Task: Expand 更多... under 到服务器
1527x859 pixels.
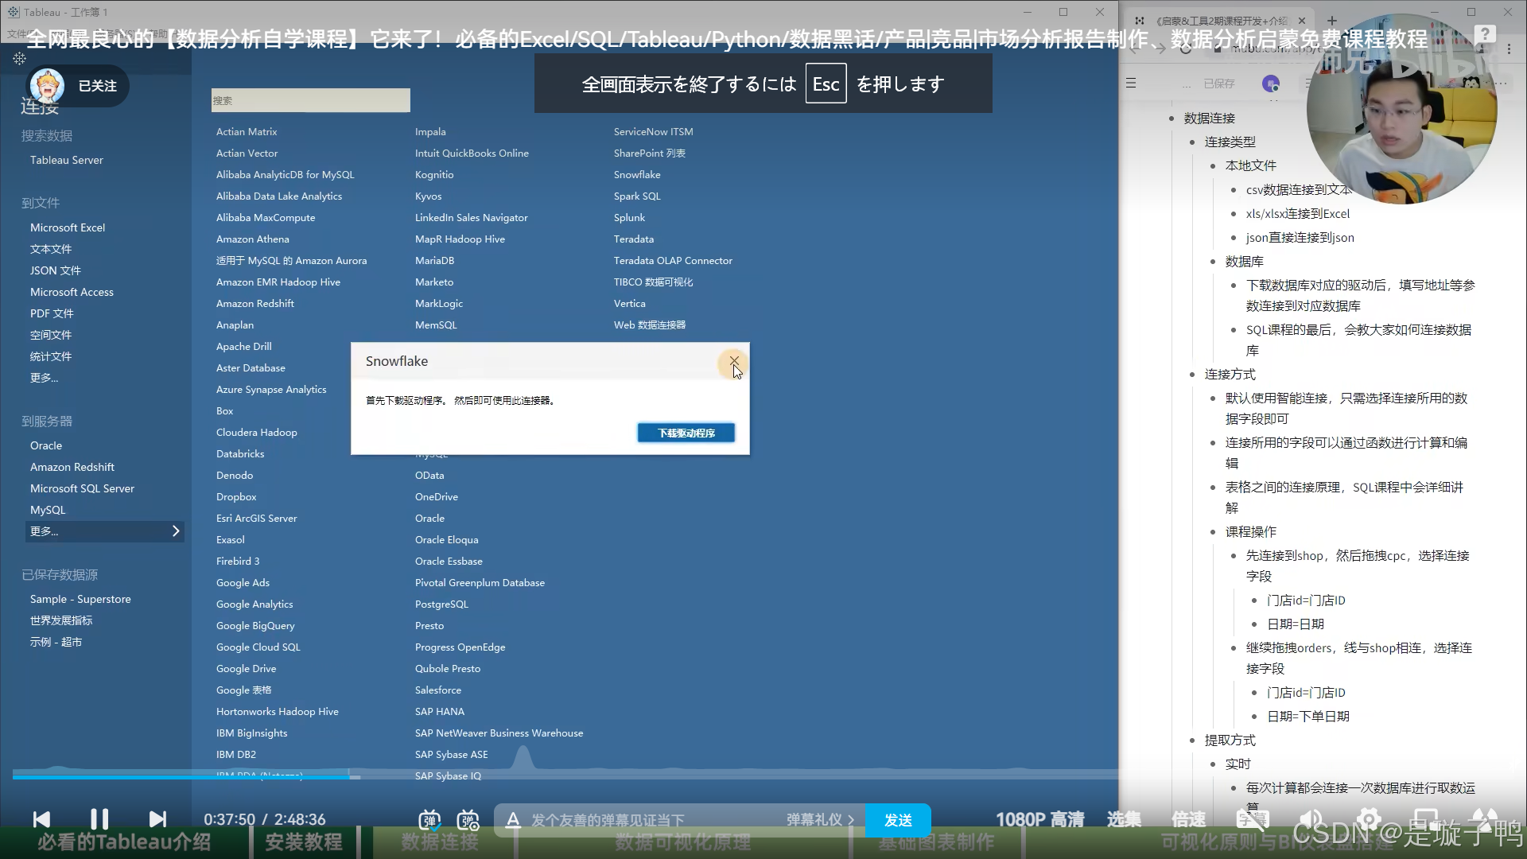Action: tap(104, 531)
